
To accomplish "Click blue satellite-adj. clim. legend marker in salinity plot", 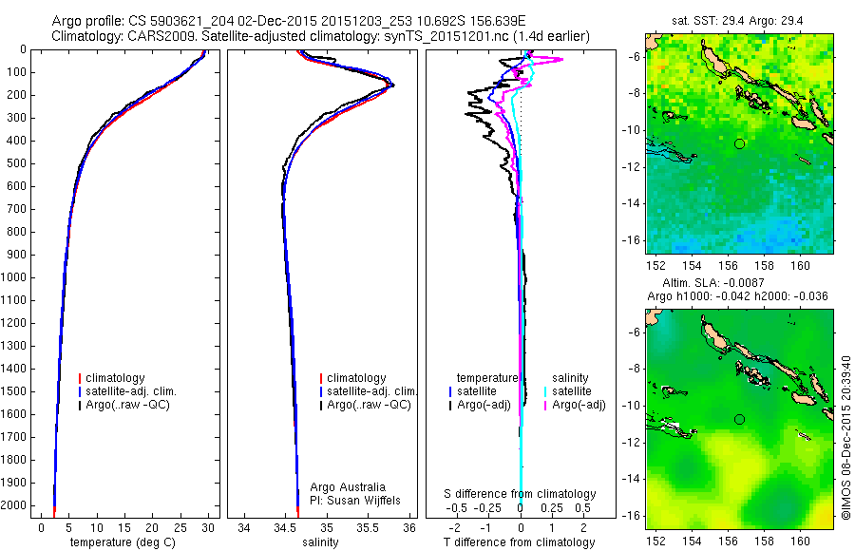I will point(321,391).
